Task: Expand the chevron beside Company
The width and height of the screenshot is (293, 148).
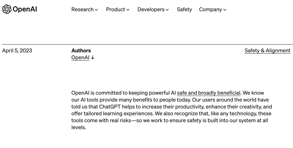Action: point(225,10)
